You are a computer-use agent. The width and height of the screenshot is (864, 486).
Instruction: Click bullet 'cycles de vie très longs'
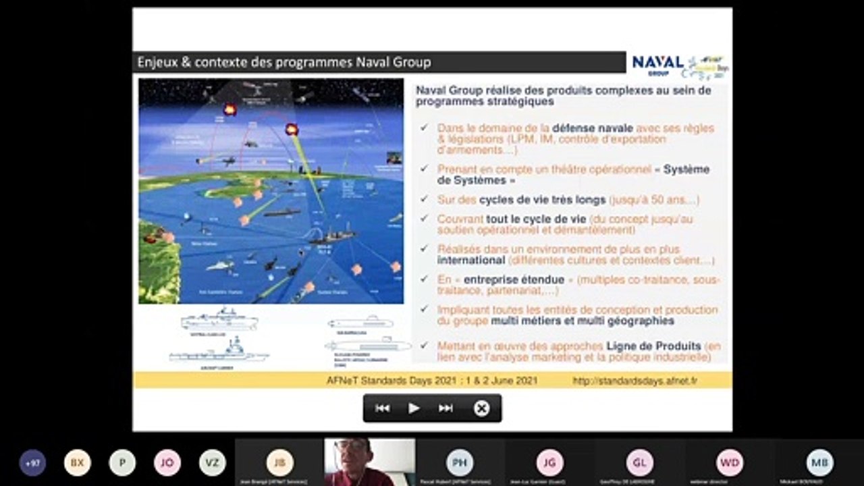(x=542, y=200)
